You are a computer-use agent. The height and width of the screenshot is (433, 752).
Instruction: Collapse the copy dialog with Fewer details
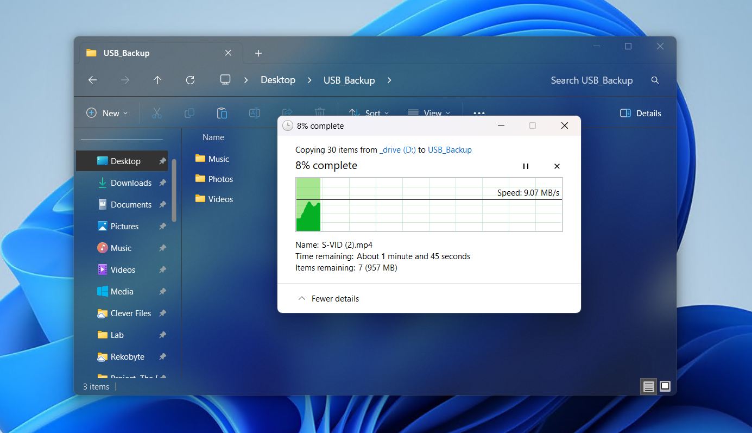pos(328,298)
